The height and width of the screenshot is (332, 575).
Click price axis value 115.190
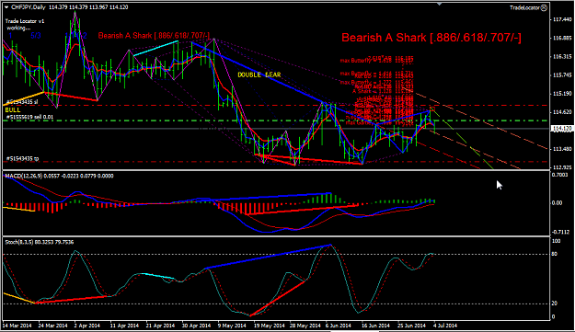pos(561,94)
